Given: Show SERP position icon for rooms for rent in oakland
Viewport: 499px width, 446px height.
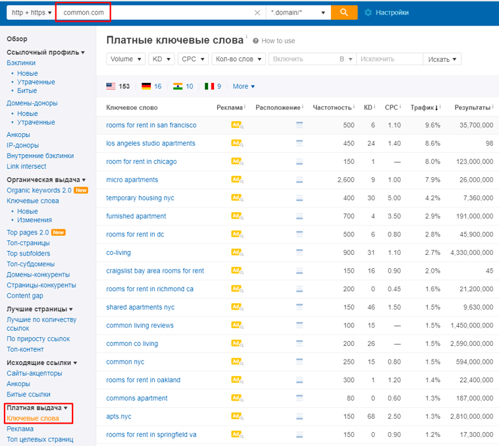Looking at the screenshot, I should tap(300, 379).
